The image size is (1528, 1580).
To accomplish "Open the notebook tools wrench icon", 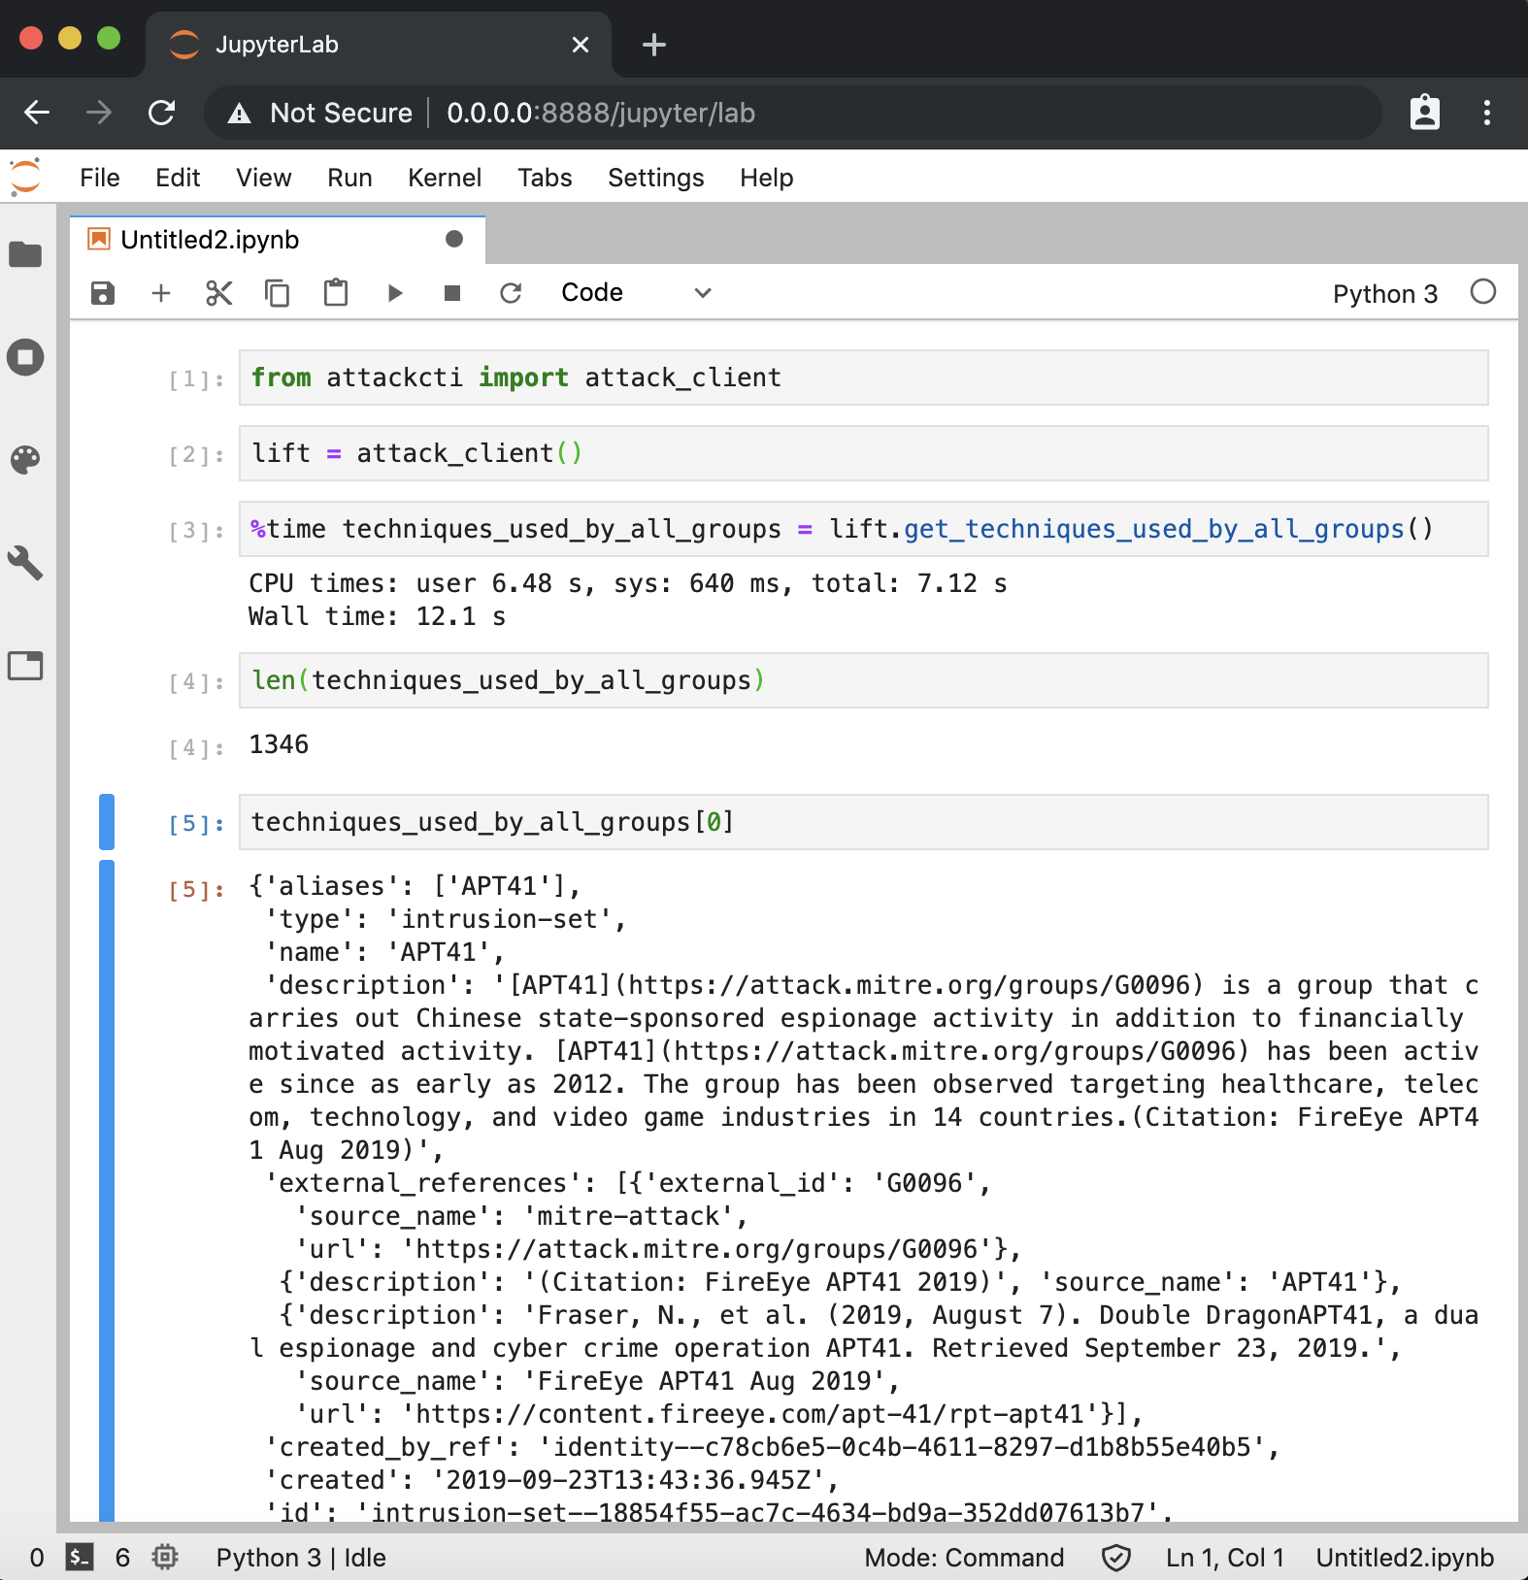I will click(x=25, y=562).
